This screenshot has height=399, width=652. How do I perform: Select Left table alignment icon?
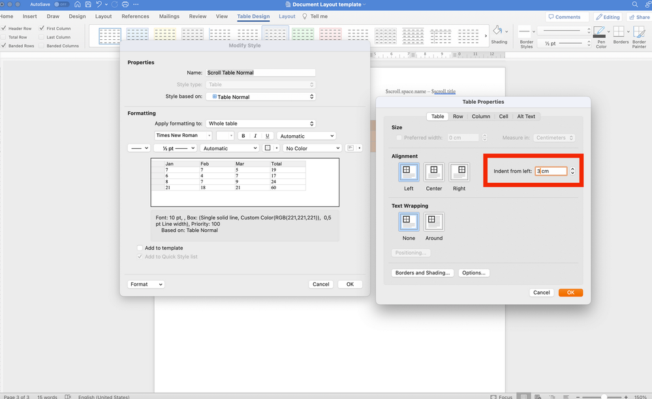point(409,172)
